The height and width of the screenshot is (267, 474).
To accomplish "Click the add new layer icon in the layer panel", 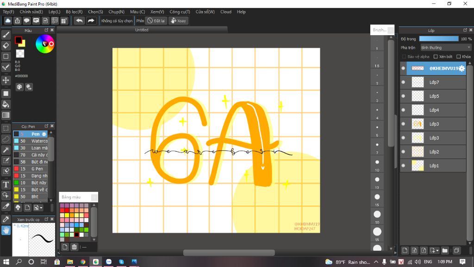I will [405, 250].
